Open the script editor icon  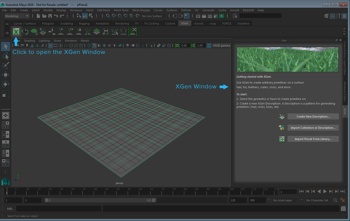(343, 209)
